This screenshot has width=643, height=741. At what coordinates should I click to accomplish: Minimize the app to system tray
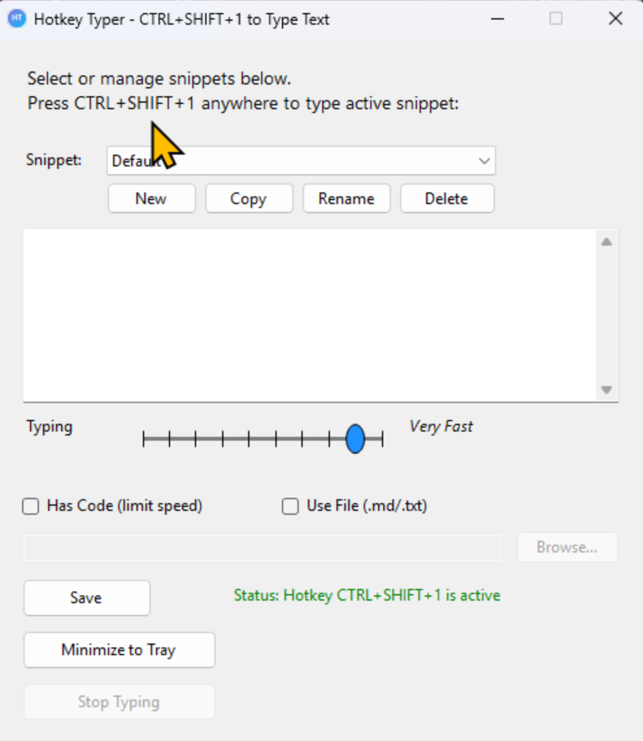[119, 649]
